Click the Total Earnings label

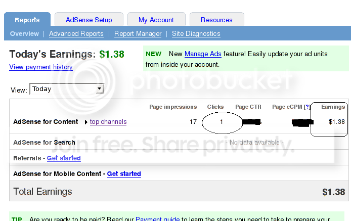click(x=43, y=192)
